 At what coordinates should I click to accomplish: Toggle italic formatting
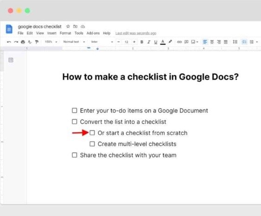click(149, 42)
